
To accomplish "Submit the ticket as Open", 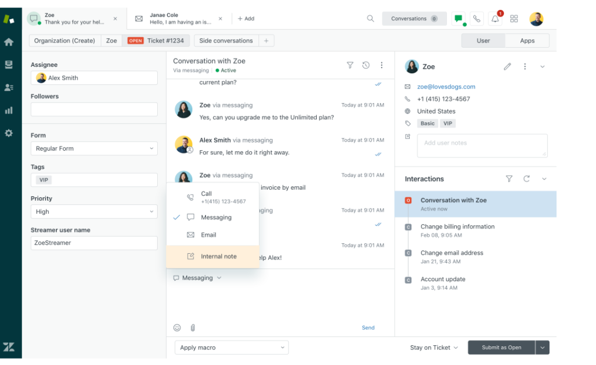I will pyautogui.click(x=501, y=347).
